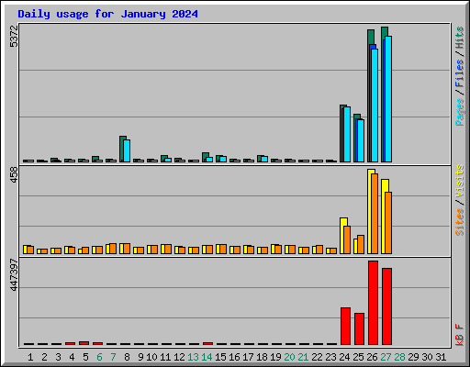Click the 458 visits axis value
The image size is (470, 367).
click(14, 175)
